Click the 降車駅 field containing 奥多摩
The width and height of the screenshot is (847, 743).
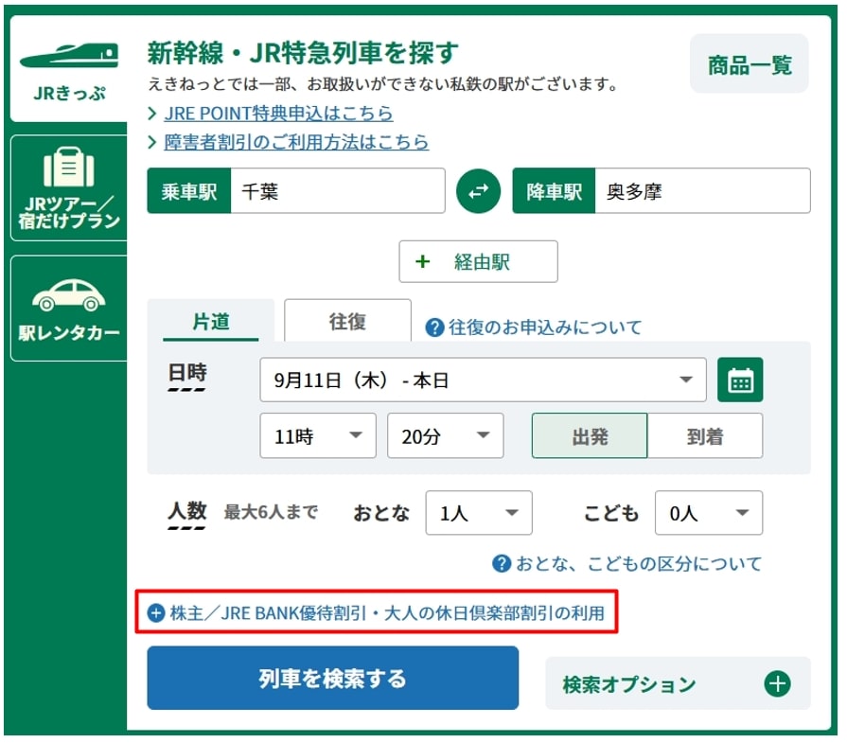click(700, 191)
